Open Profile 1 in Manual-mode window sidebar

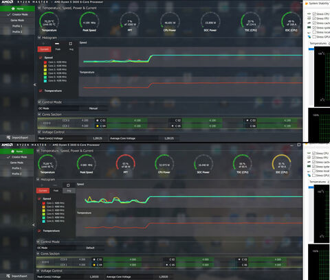17,26
